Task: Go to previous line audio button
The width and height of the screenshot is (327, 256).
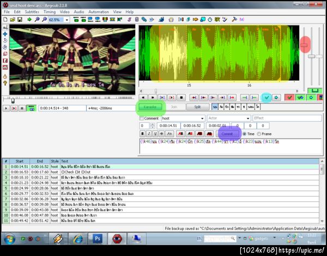Action: pyautogui.click(x=143, y=98)
